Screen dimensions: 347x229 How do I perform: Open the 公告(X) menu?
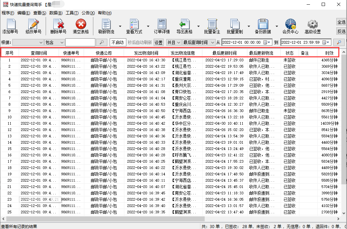88,13
